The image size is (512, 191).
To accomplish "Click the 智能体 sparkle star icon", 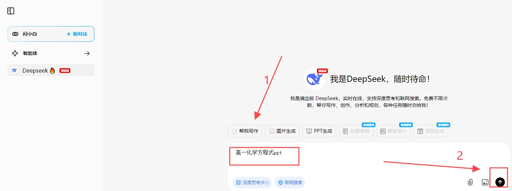I will [x=15, y=53].
